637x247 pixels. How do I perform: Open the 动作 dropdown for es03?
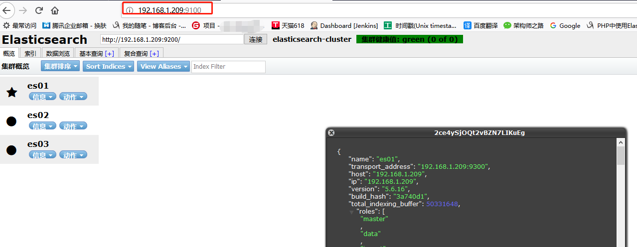tap(73, 155)
